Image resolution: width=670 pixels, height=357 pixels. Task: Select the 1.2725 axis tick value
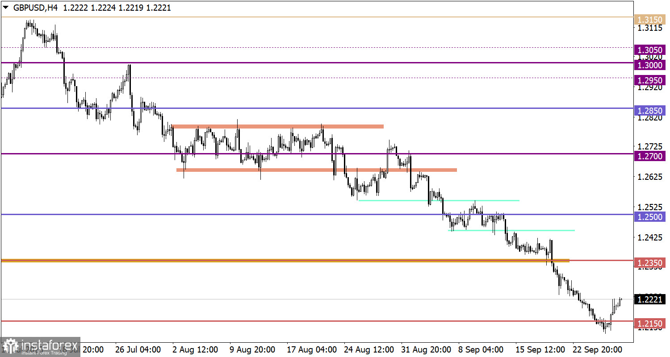[x=650, y=146]
